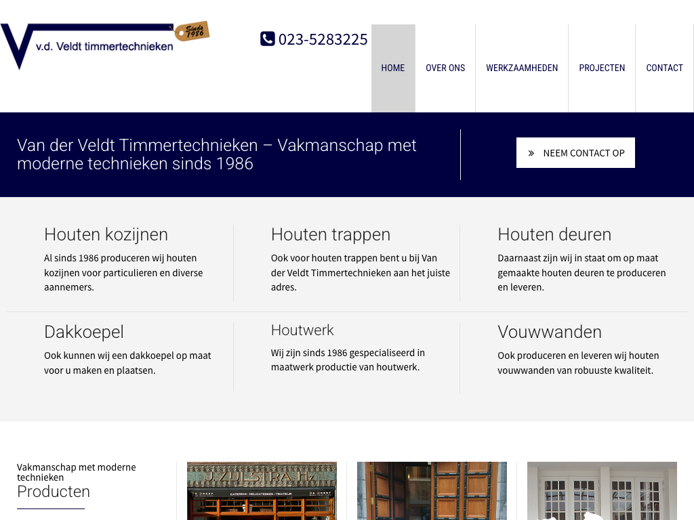Open the Home menu item
Image resolution: width=694 pixels, height=520 pixels.
click(393, 68)
